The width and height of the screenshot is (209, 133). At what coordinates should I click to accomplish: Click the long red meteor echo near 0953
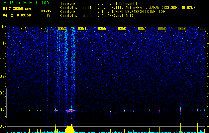coord(70,111)
